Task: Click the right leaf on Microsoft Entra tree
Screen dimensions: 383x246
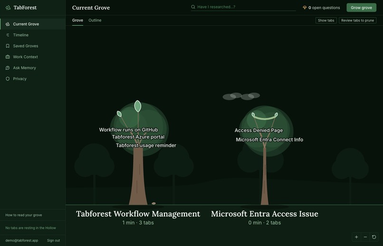Action: (276, 114)
